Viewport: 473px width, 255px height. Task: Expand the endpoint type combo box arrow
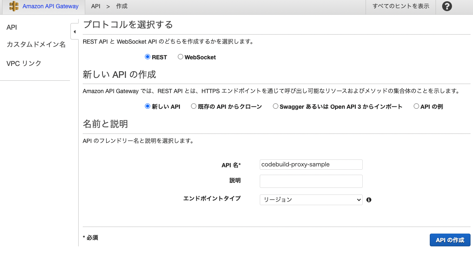pos(359,200)
